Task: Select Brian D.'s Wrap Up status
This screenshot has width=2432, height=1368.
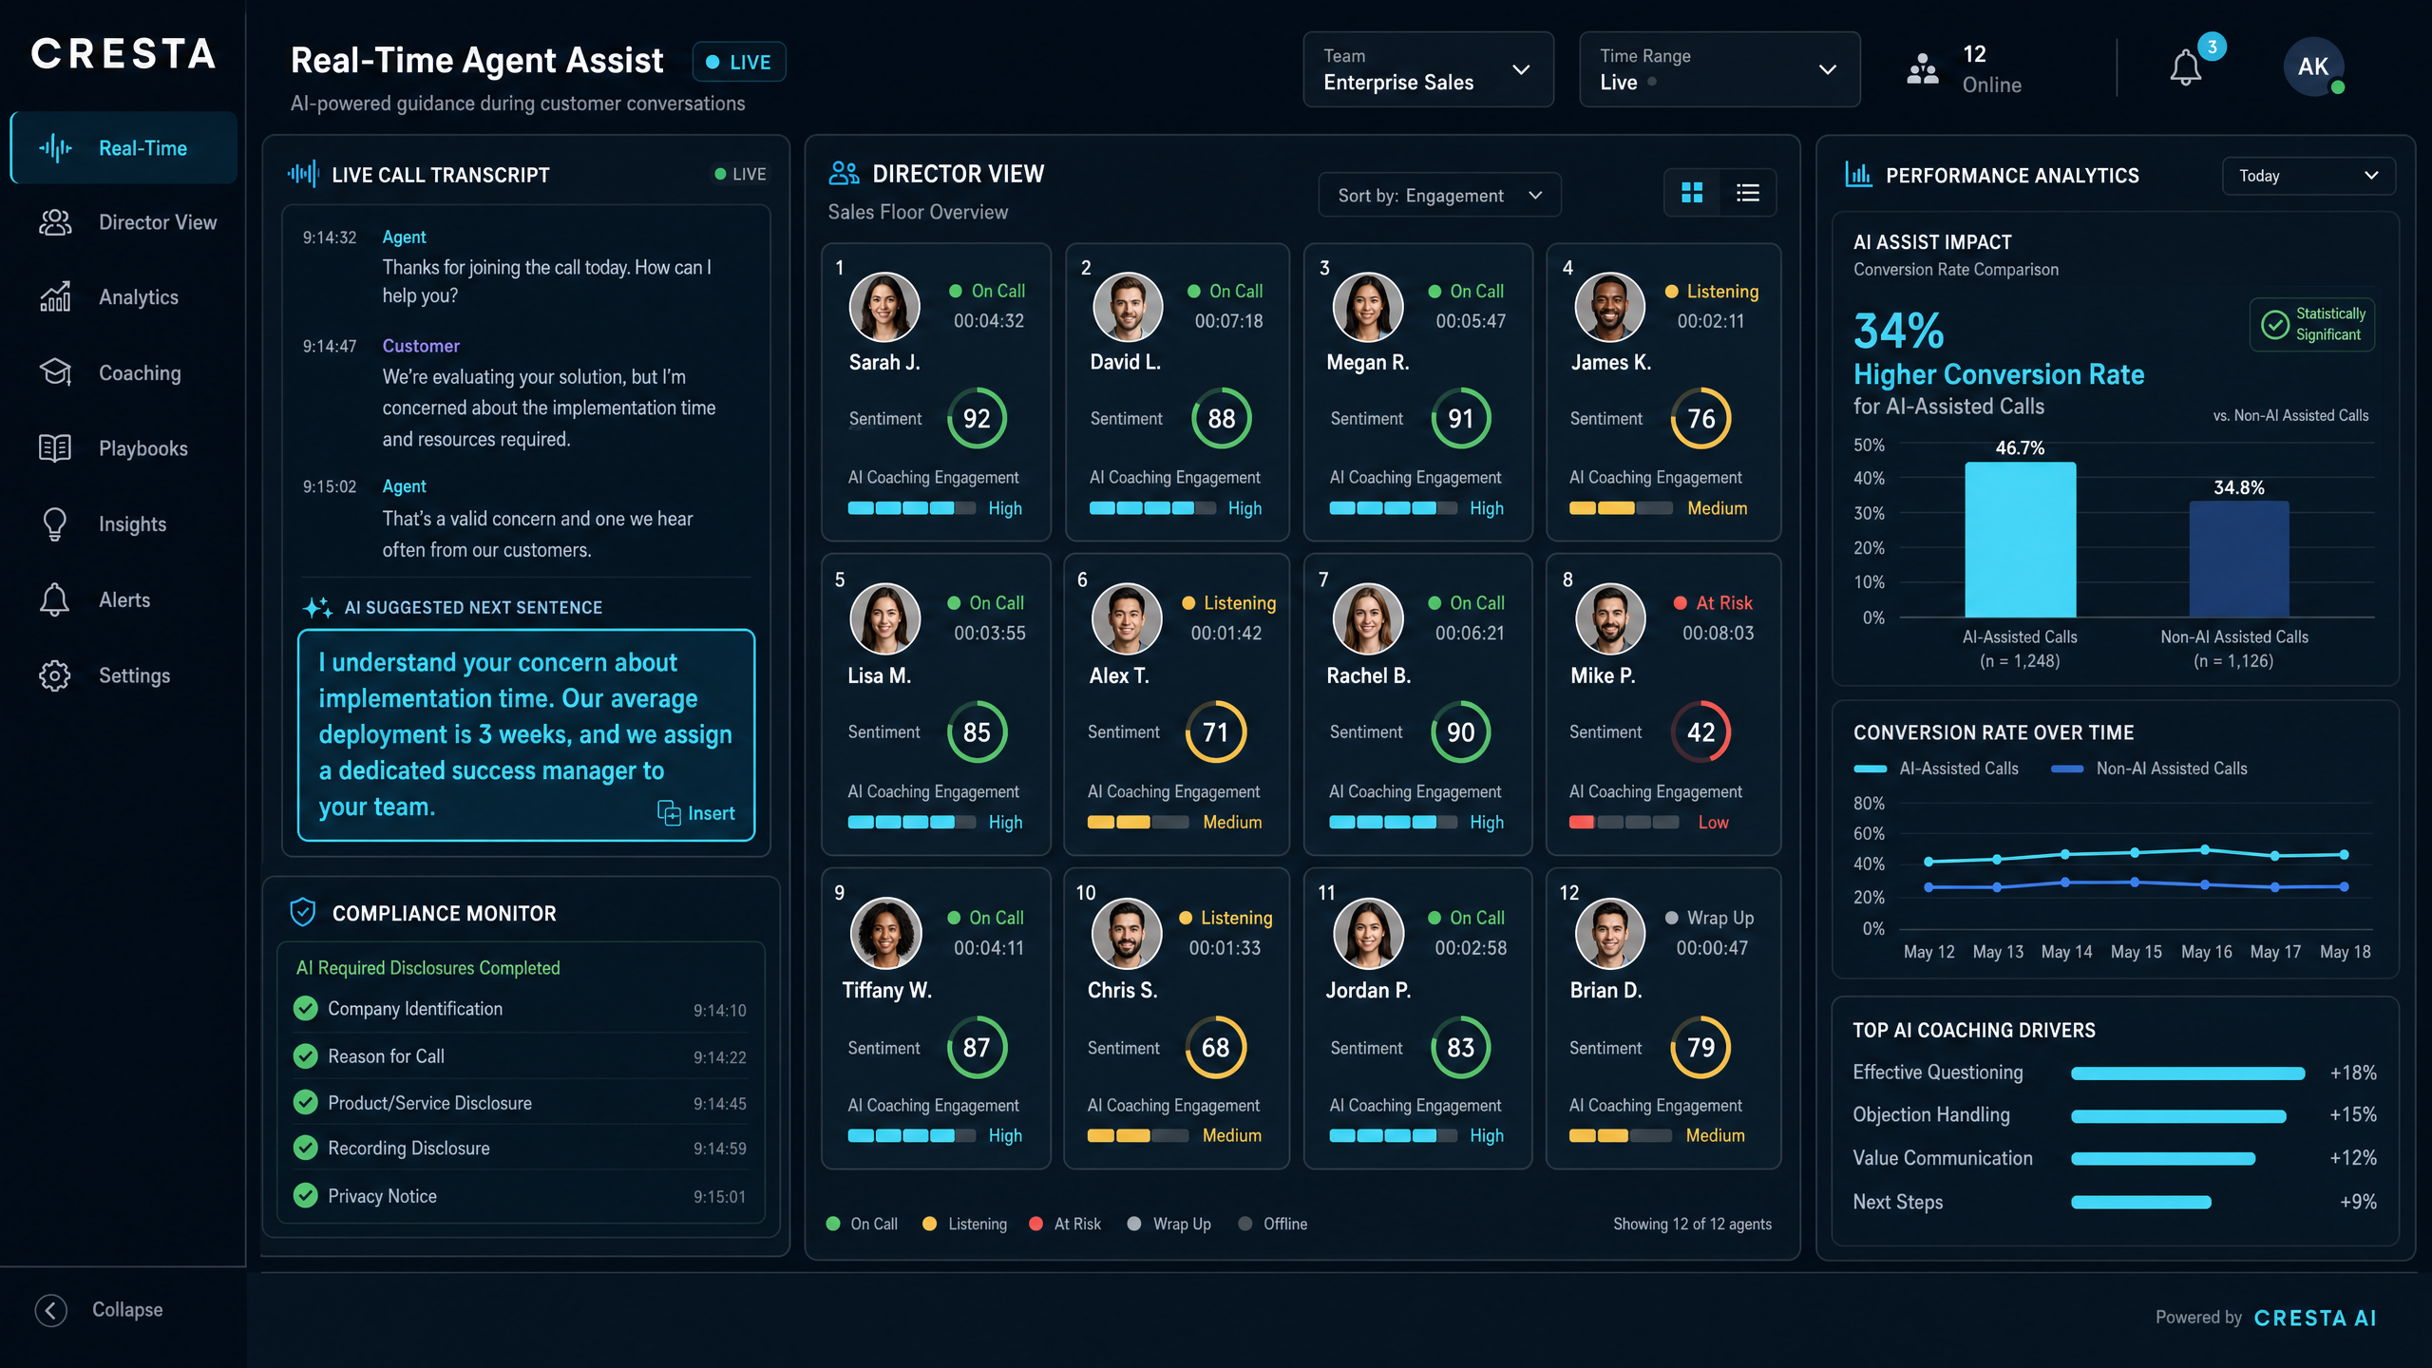Action: (1710, 918)
